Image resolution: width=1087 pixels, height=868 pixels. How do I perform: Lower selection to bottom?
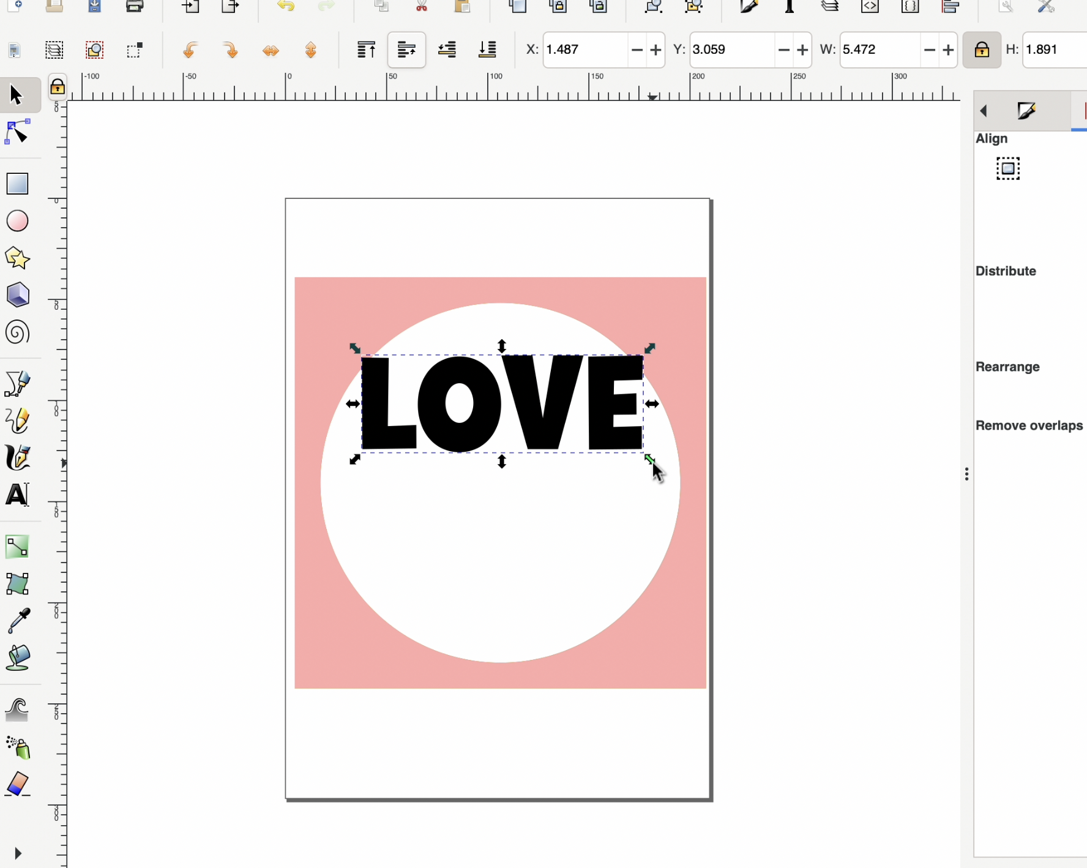tap(487, 50)
